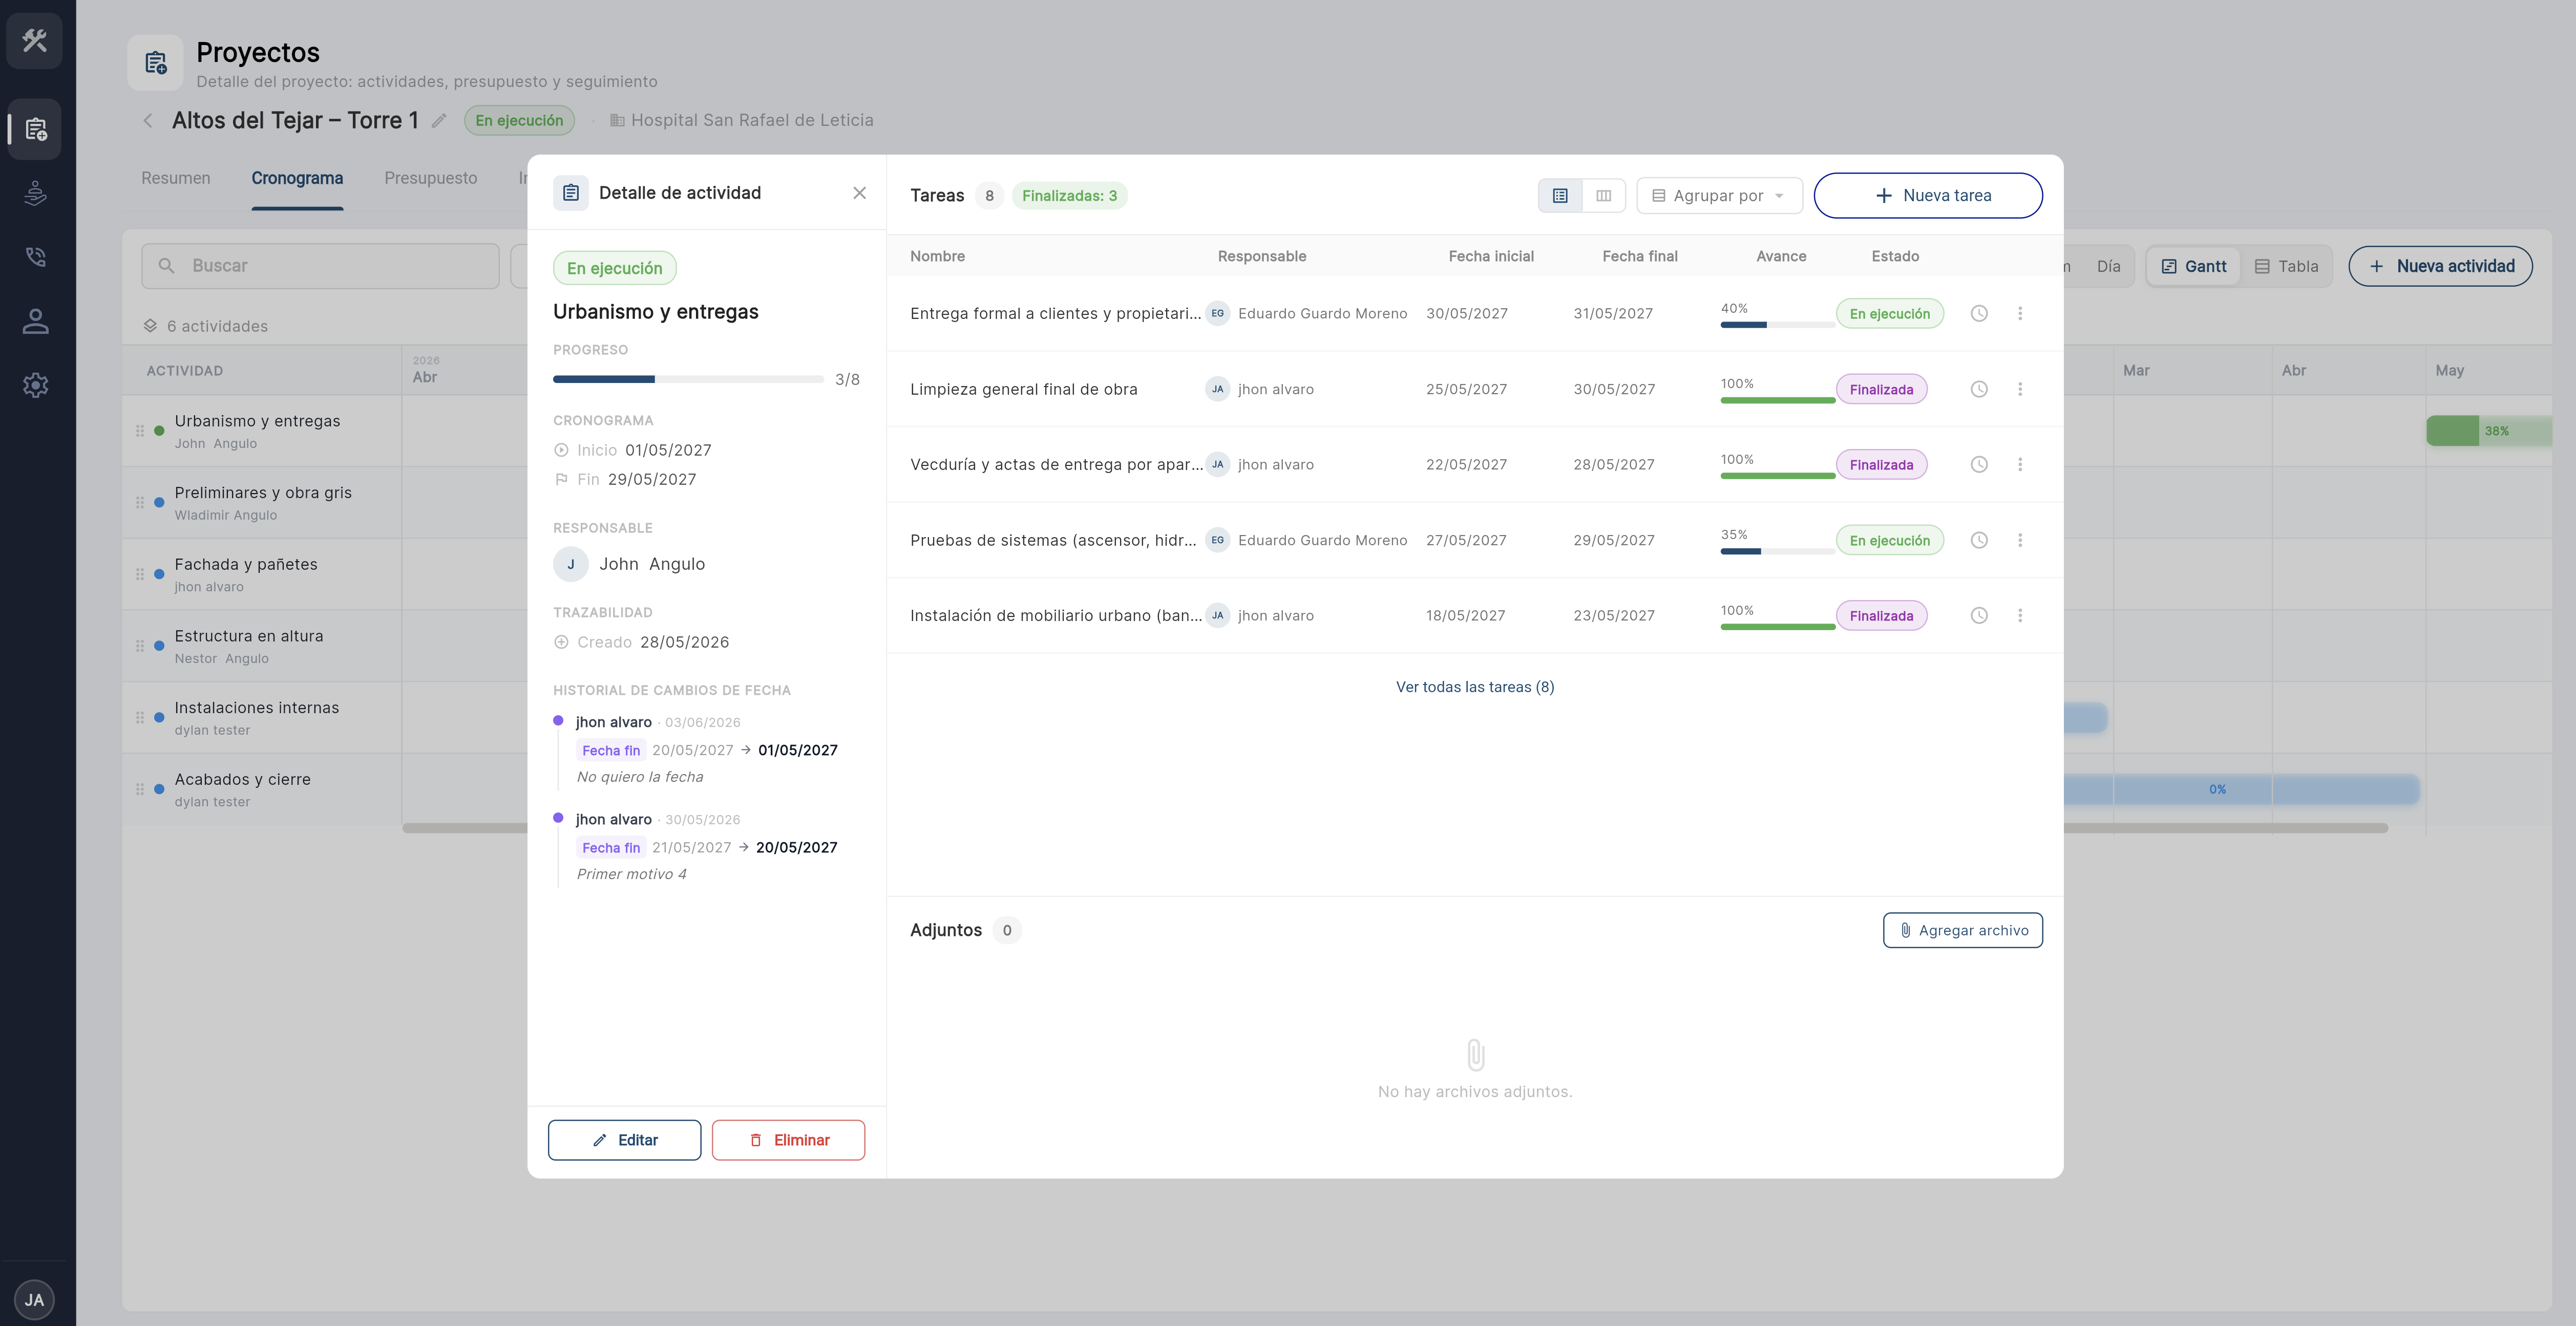Click Ver todas las tareas (8) link
This screenshot has height=1326, width=2576.
pos(1475,687)
